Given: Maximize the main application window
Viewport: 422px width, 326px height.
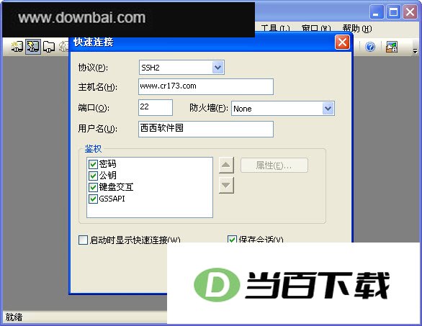Looking at the screenshot, I should (393, 12).
